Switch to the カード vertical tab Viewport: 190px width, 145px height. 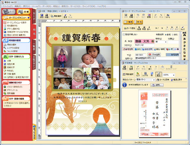click(34, 16)
